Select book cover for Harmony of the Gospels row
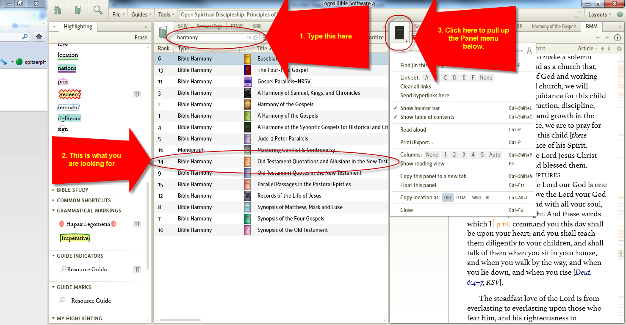 point(247,104)
